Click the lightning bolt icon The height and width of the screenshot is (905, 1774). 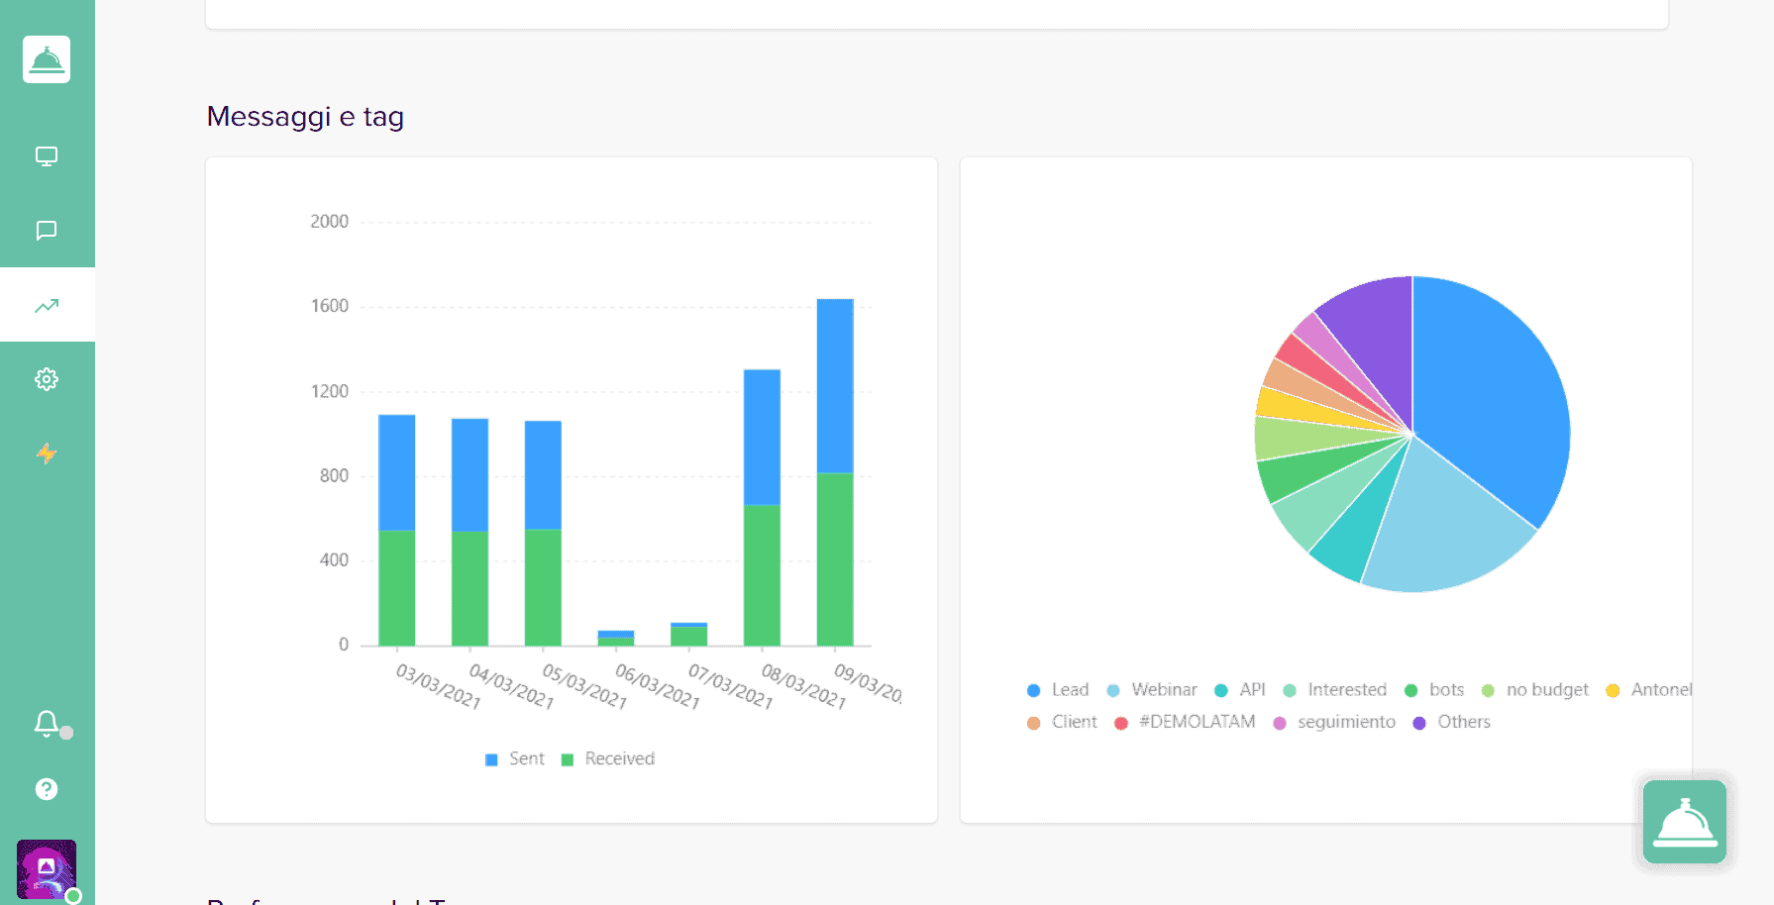[x=47, y=453]
